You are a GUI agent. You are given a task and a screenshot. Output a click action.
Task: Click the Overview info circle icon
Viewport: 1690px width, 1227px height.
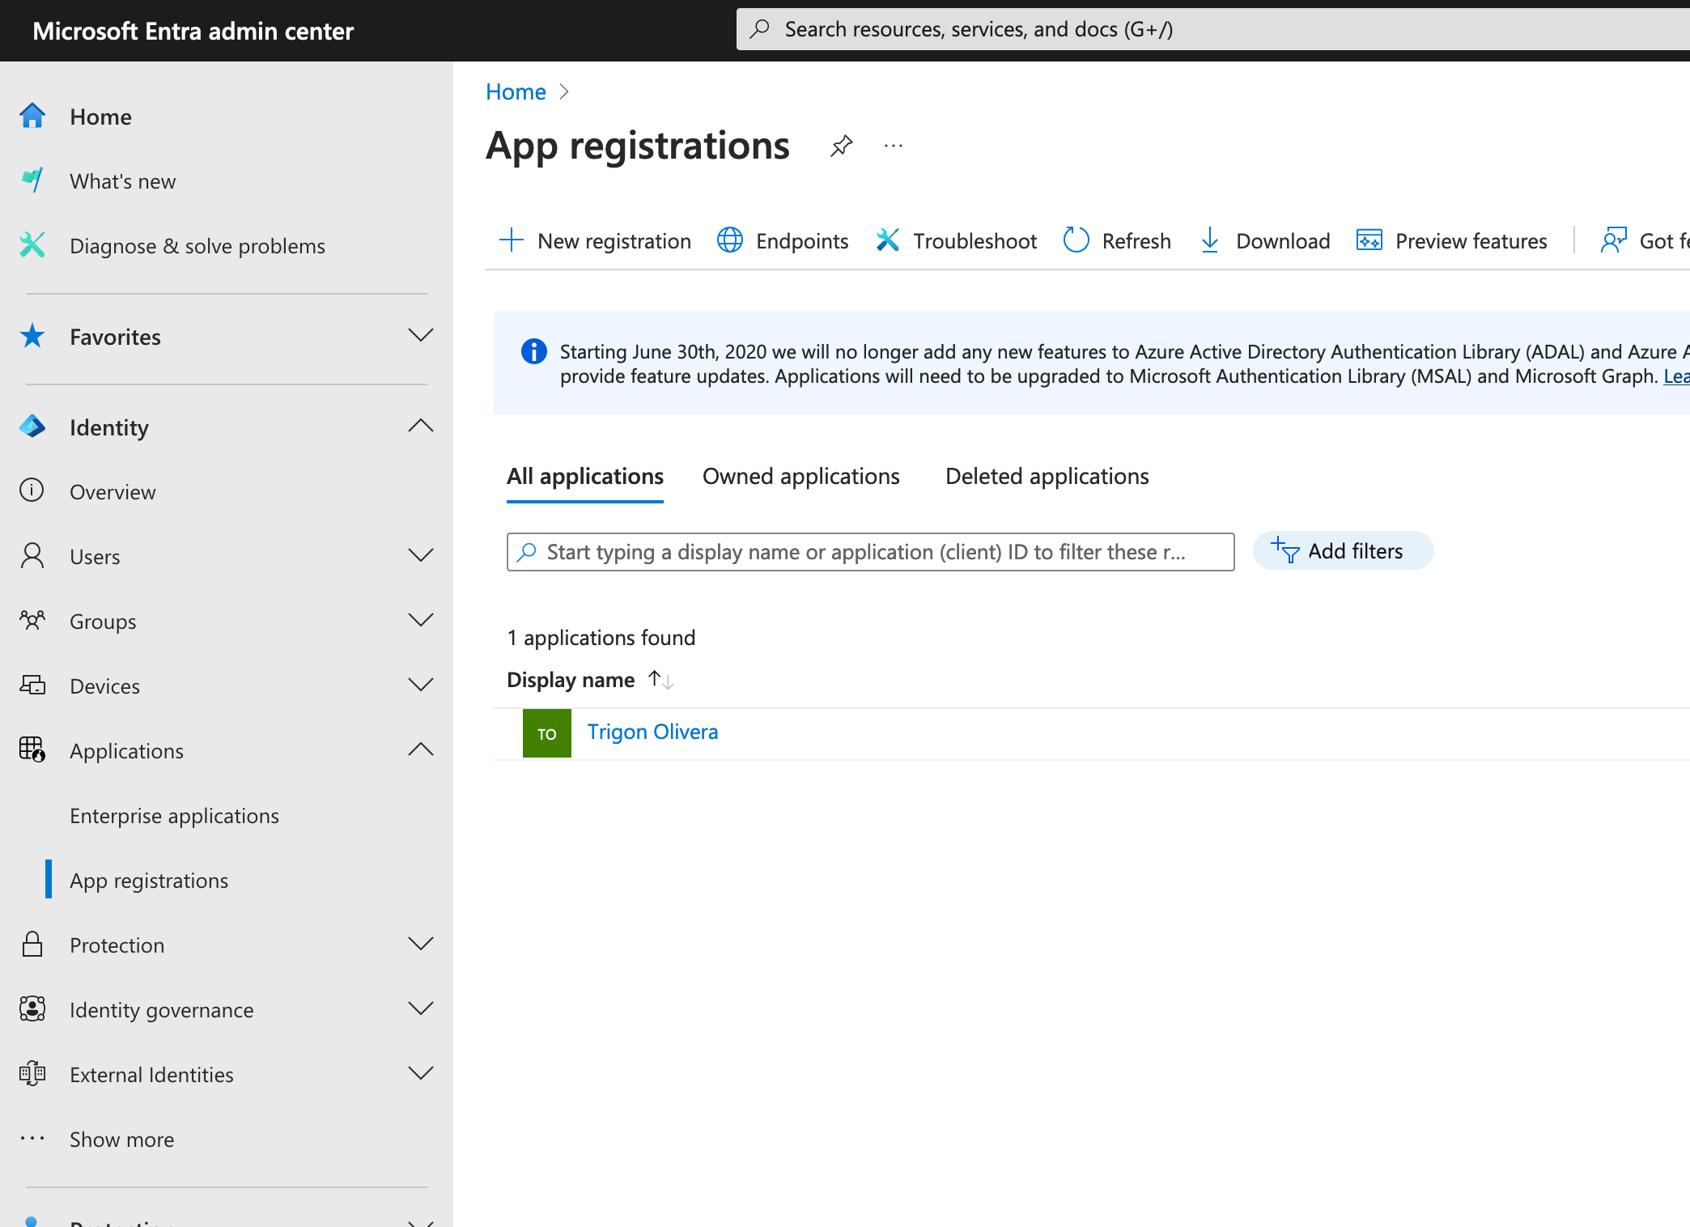coord(32,490)
